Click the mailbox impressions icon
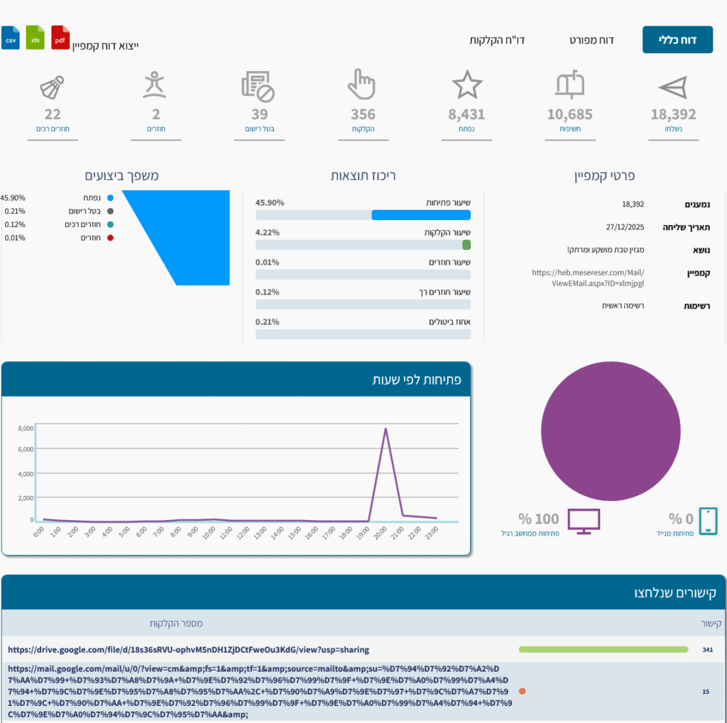The width and height of the screenshot is (727, 723). [569, 85]
